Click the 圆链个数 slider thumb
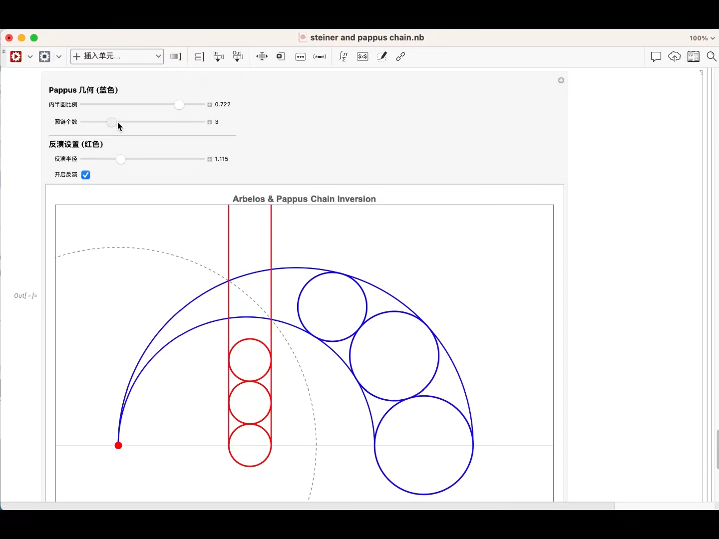 [x=111, y=122]
